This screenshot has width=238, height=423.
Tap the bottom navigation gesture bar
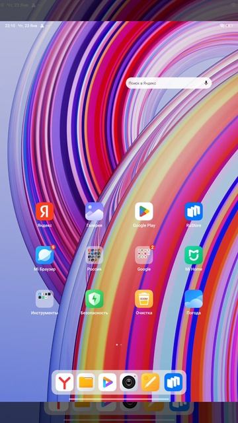tap(119, 399)
